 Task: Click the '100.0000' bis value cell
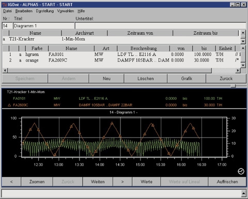(x=203, y=54)
